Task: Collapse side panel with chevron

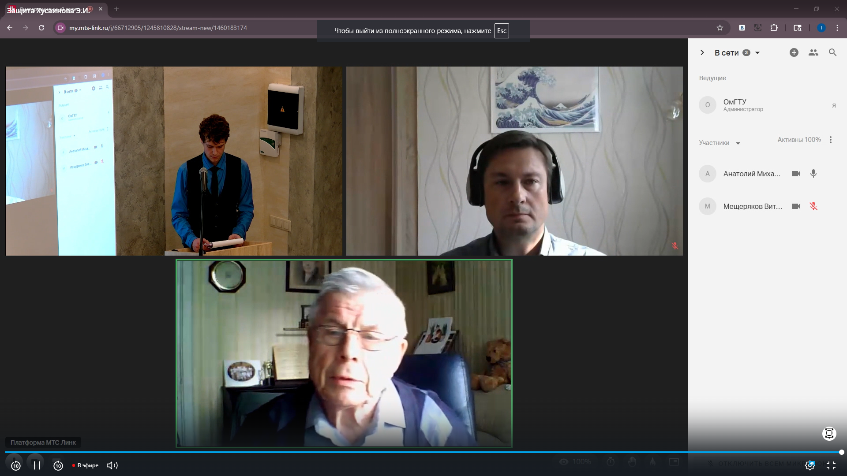Action: 702,52
